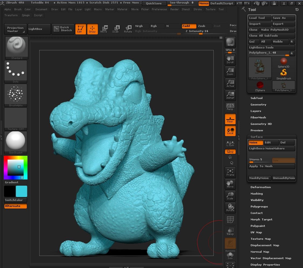Select the SimpleBrush tool
The image size is (303, 268).
(x=283, y=75)
